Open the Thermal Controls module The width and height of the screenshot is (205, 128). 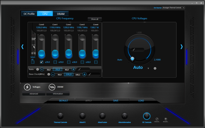tap(60, 116)
